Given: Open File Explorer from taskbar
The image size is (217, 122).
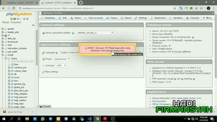Looking at the screenshot, I should coord(27,119).
